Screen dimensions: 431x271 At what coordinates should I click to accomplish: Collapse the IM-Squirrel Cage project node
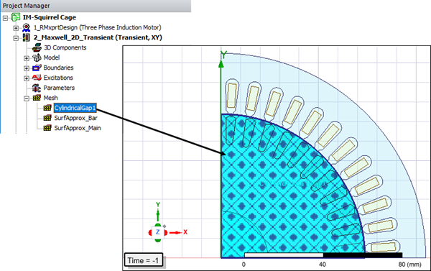coord(5,18)
